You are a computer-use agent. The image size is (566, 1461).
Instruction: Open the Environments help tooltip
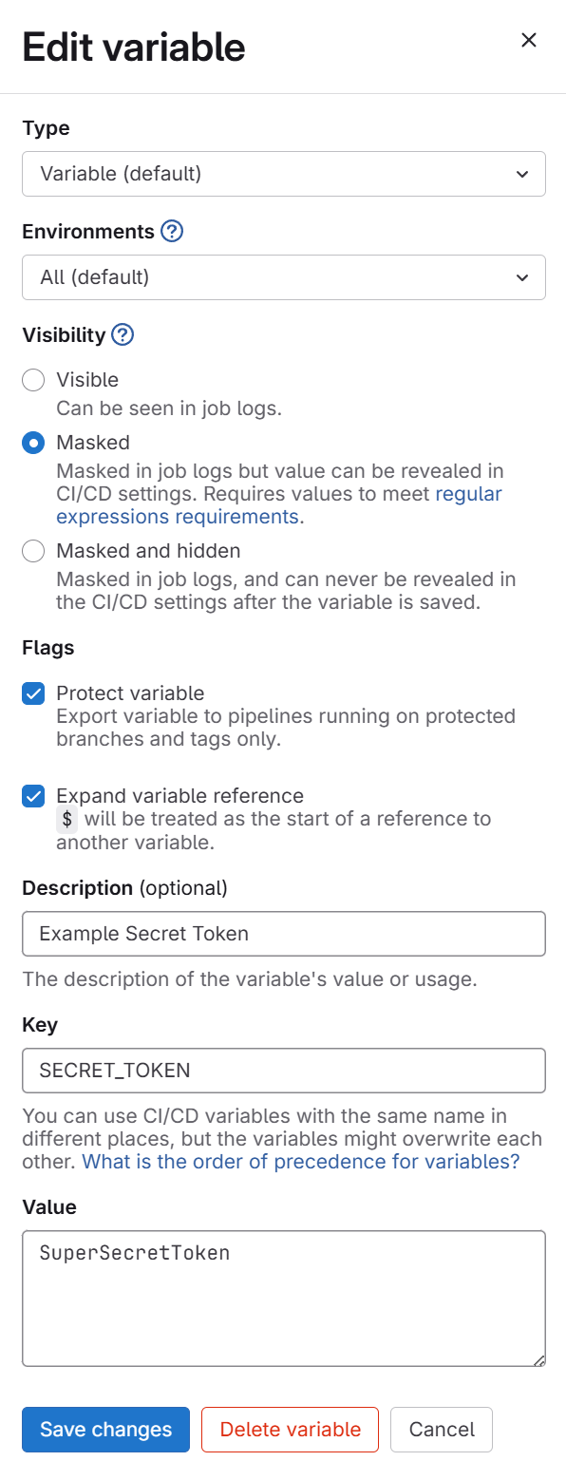[x=172, y=231]
